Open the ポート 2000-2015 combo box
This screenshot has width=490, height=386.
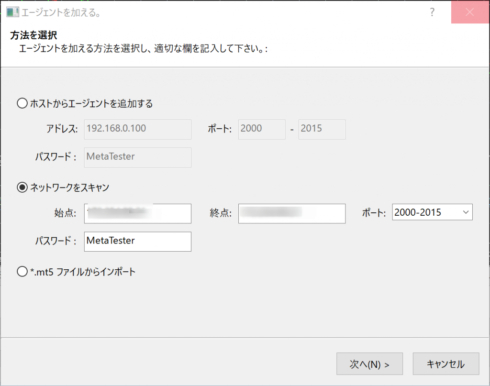click(432, 212)
